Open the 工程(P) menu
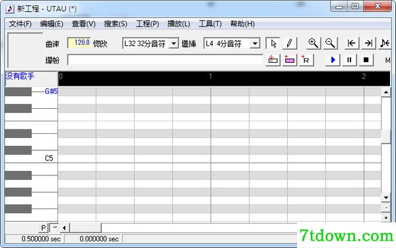The width and height of the screenshot is (396, 248). click(147, 24)
